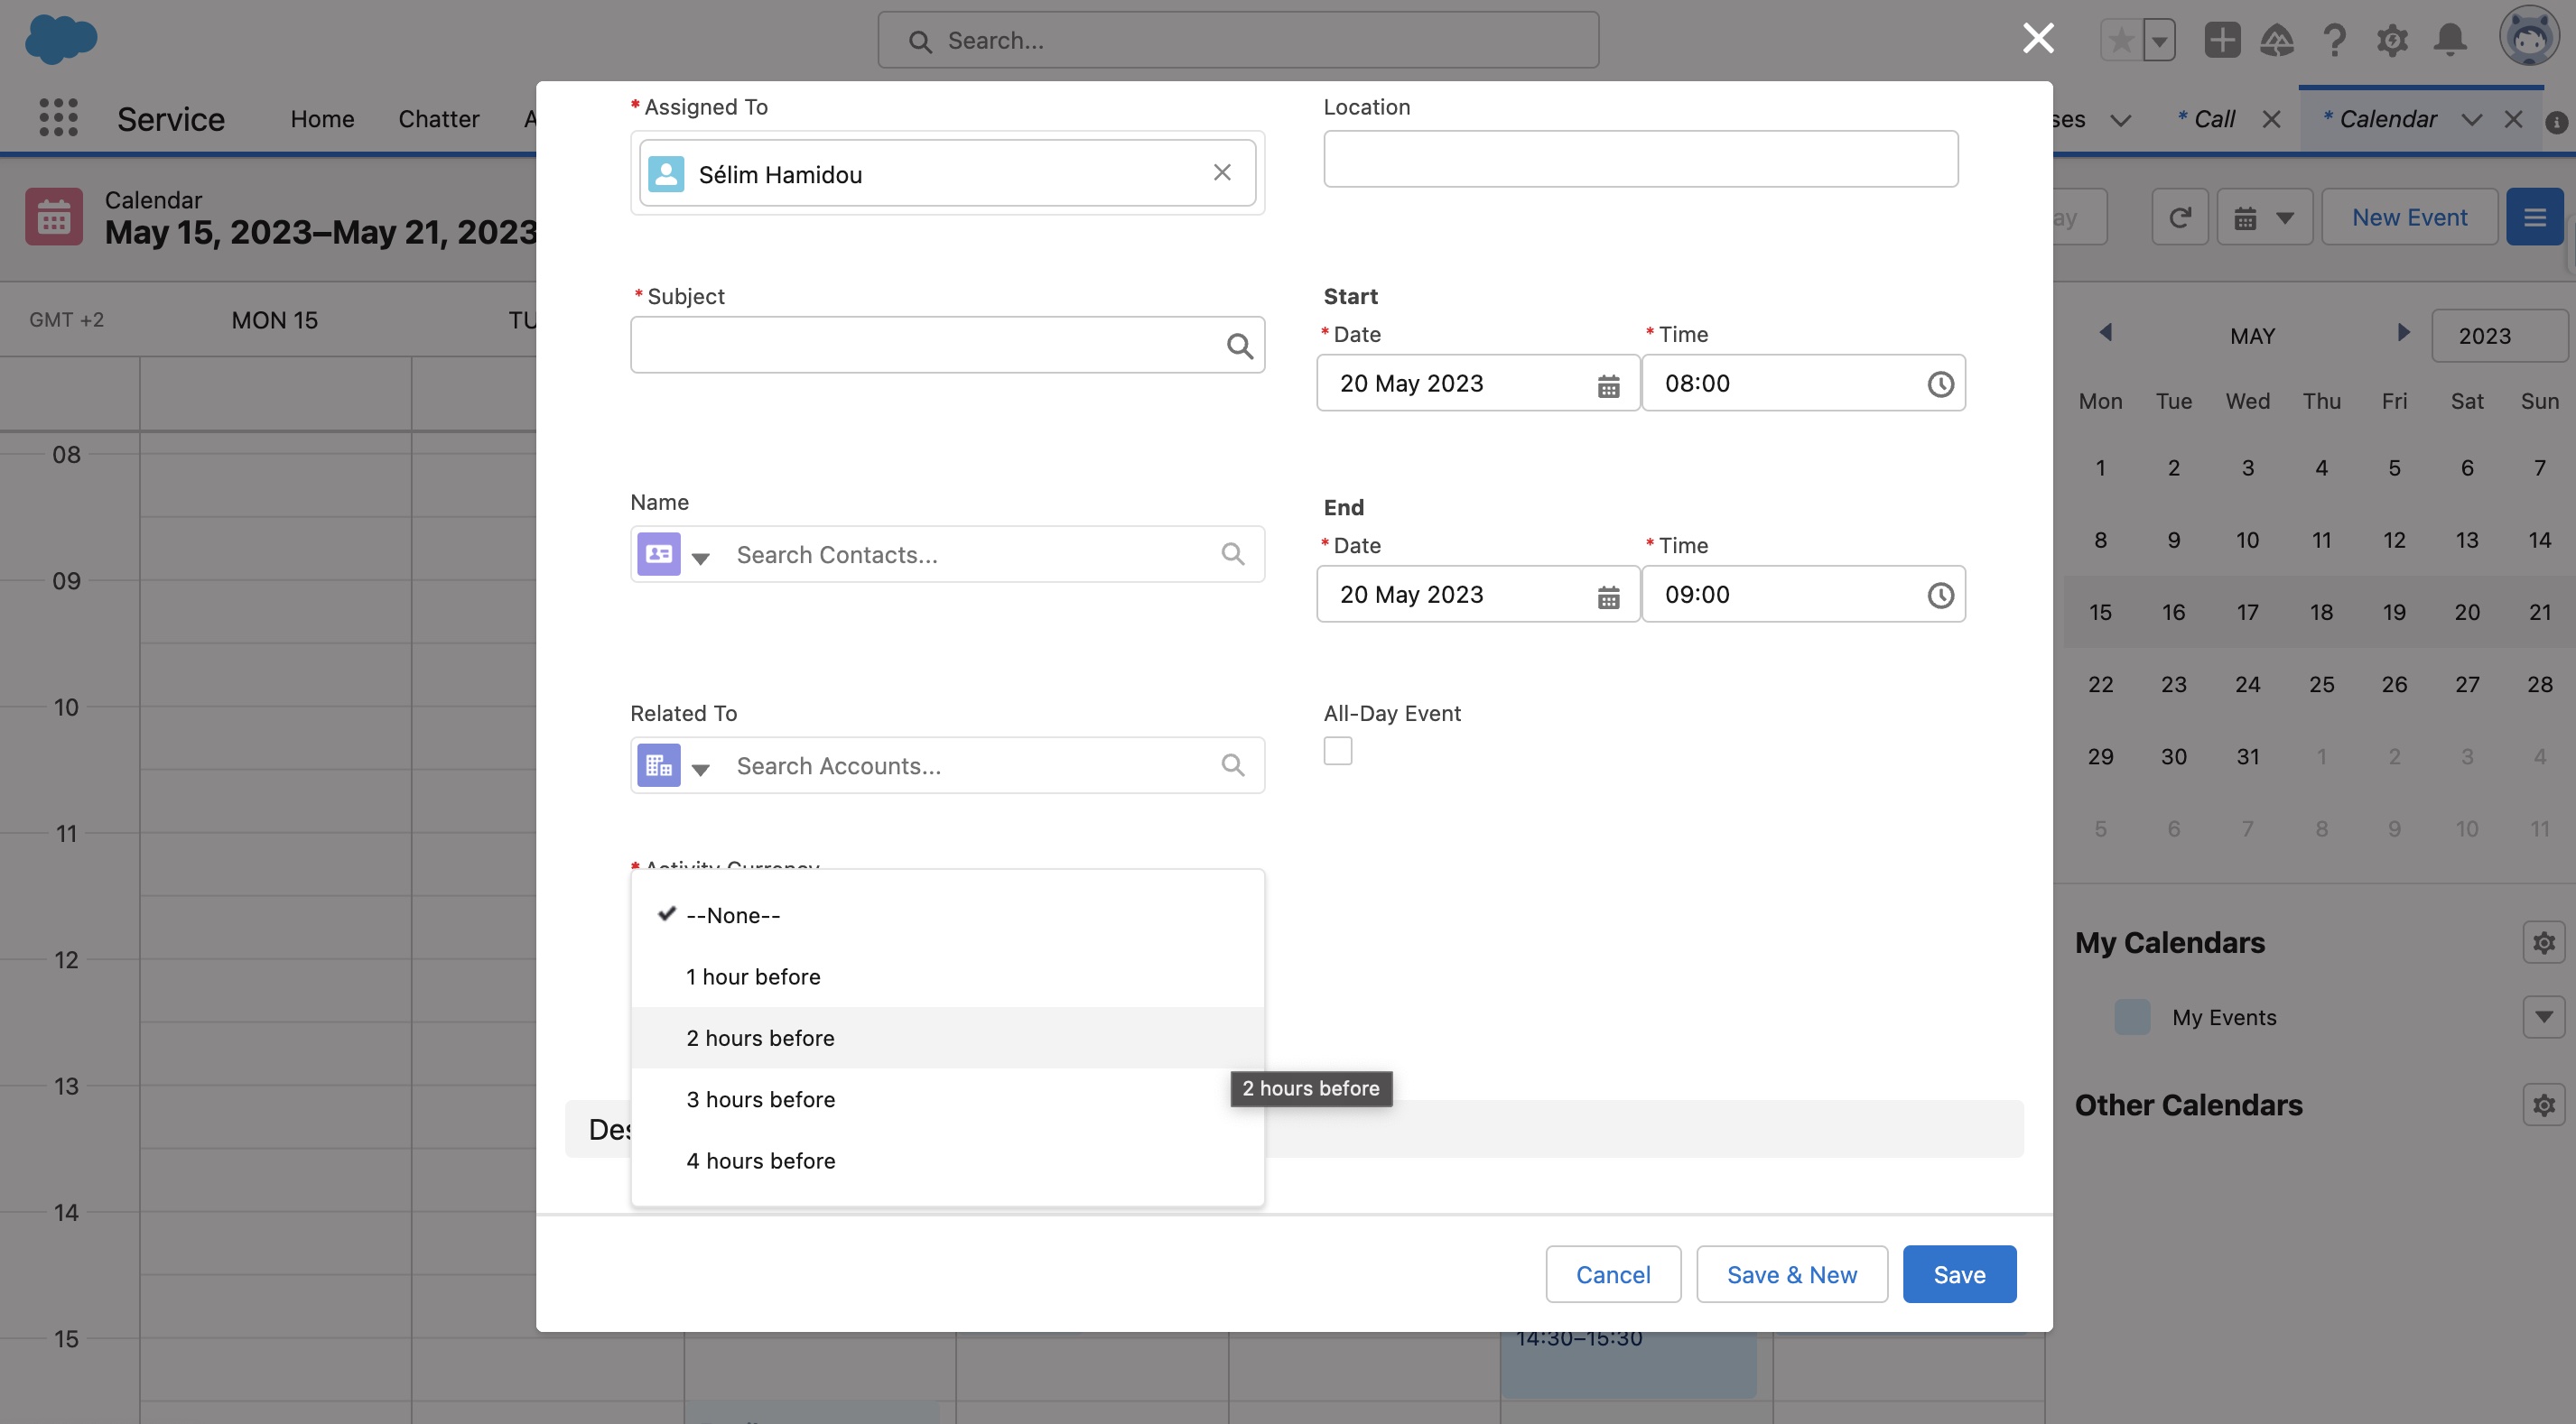2576x1424 pixels.
Task: Open the favorites list dropdown arrow
Action: [2159, 41]
